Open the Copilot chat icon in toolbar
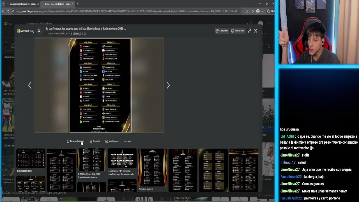This screenshot has height=202, width=359. 270,11
